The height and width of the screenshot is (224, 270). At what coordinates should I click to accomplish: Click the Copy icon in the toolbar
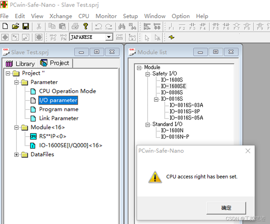tap(52, 26)
